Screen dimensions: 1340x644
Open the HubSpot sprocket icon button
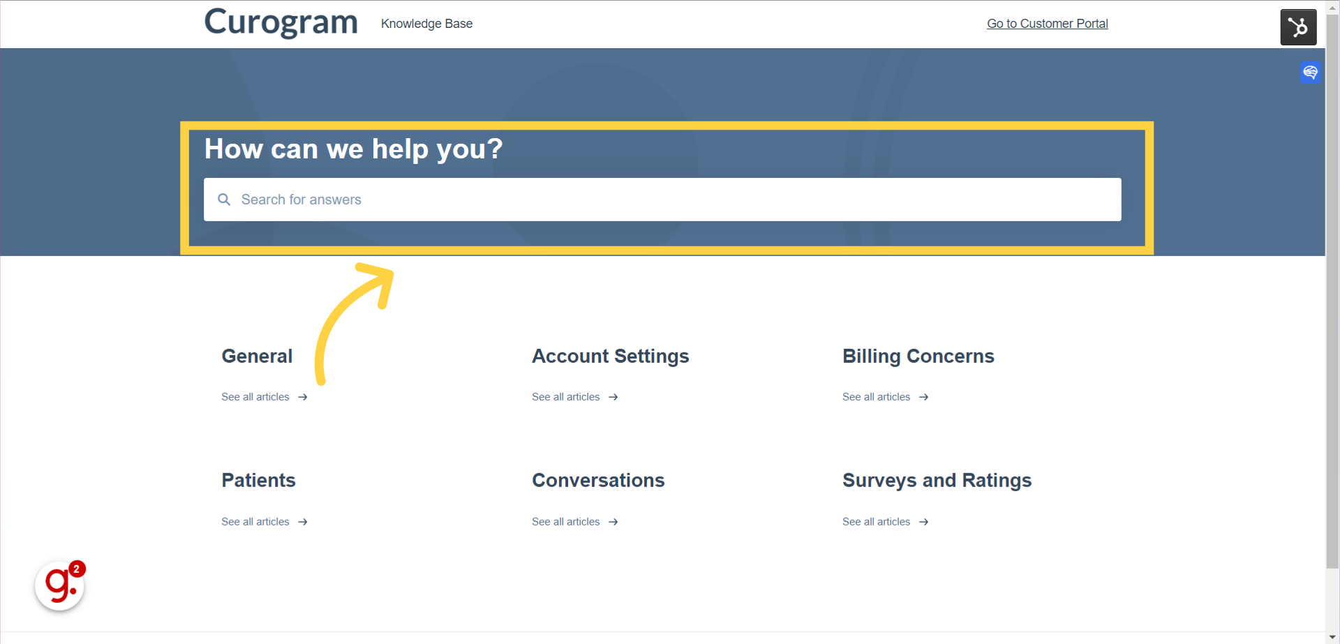1298,27
